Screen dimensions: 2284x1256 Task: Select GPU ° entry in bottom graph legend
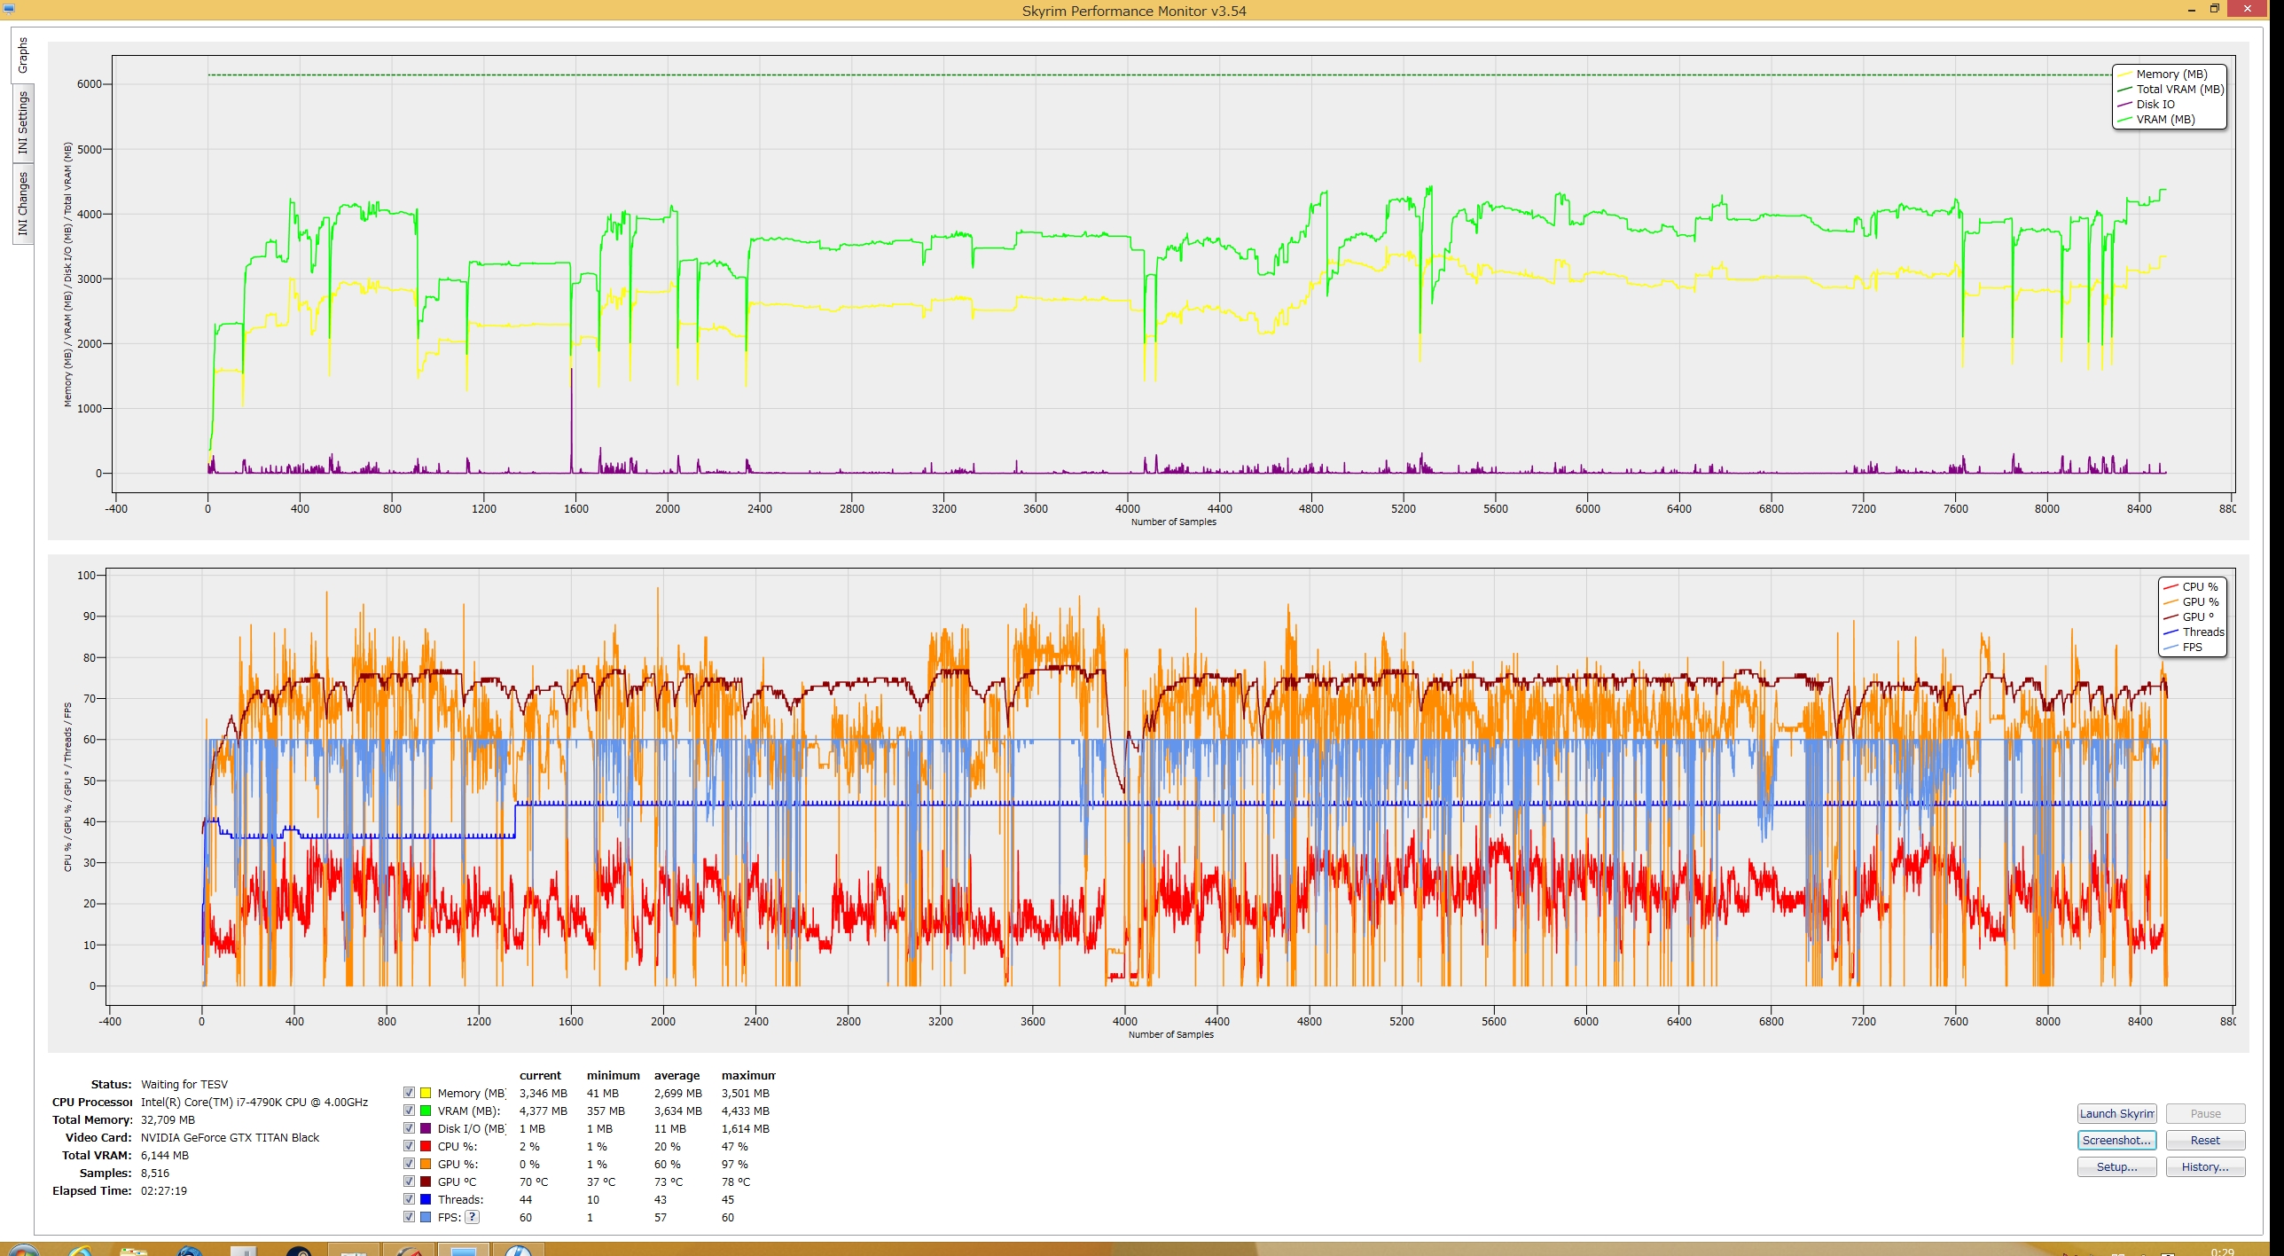(x=2189, y=616)
